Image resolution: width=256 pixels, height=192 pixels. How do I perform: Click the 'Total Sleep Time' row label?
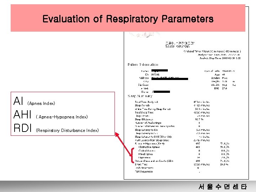[144, 112]
